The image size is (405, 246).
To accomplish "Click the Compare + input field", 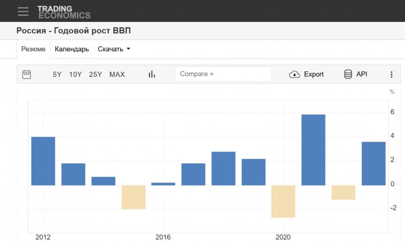I will [223, 74].
